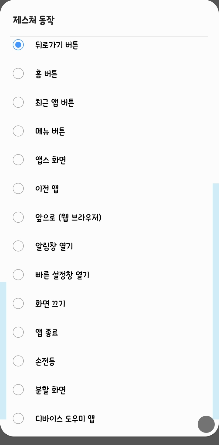The image size is (219, 445).
Task: Select 빠른 설정창 열기 radio button
Action: point(18,275)
